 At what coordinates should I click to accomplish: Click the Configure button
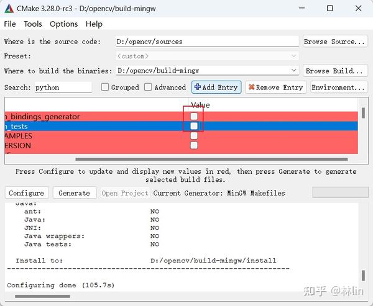(x=26, y=193)
